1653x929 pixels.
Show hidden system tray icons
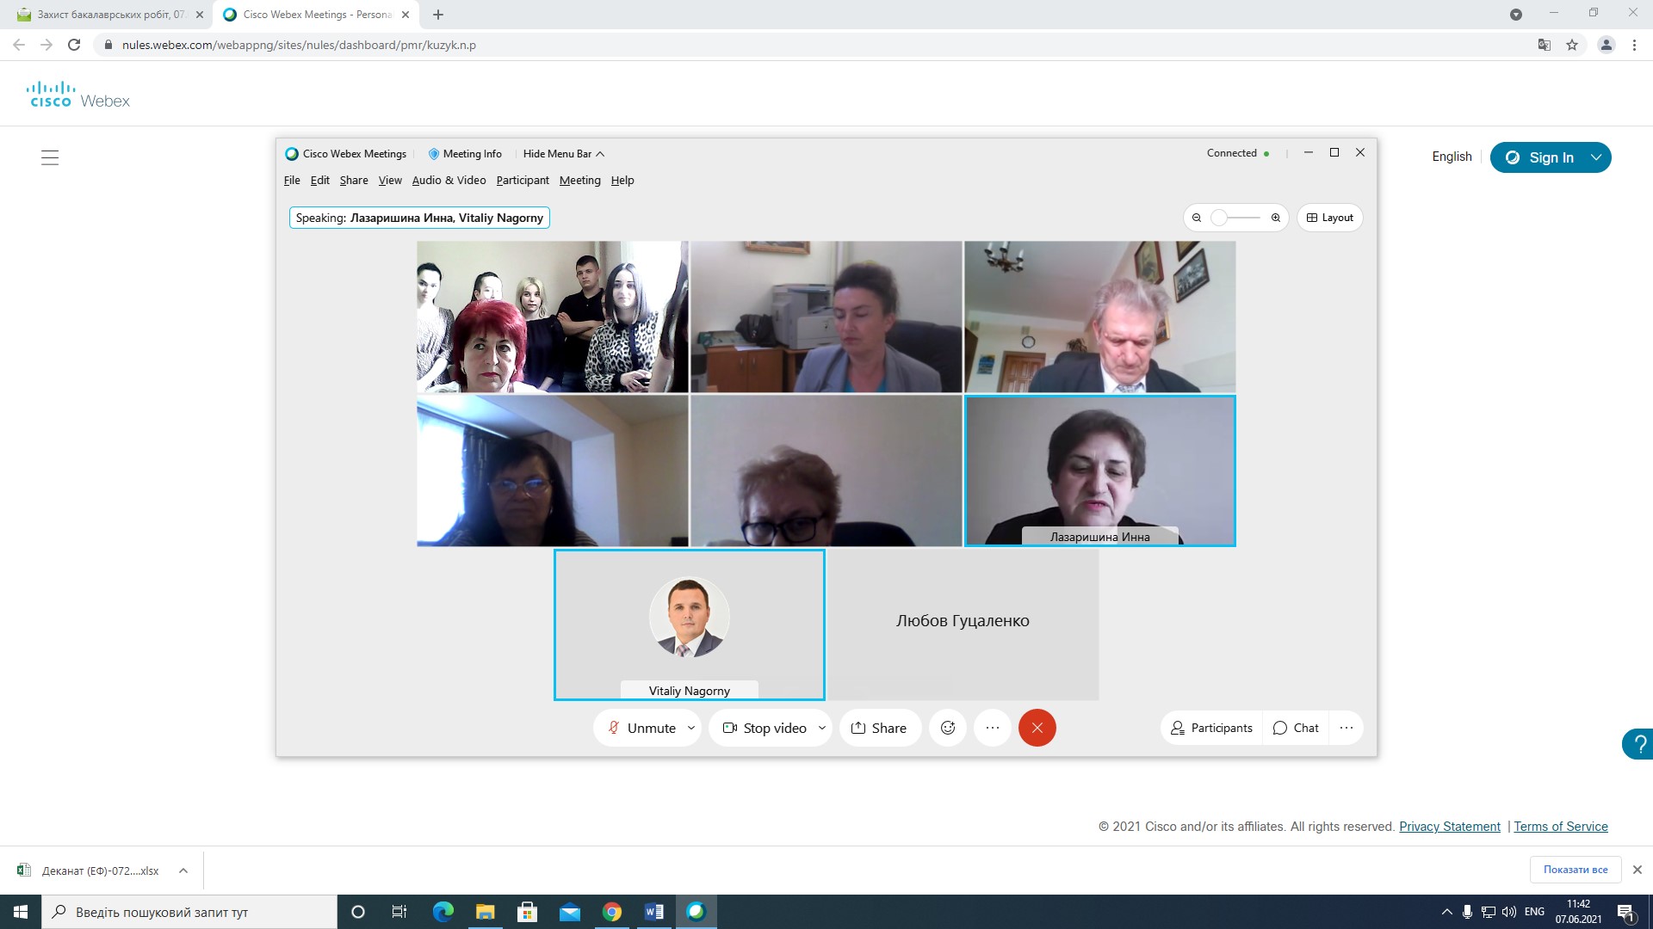click(x=1446, y=912)
